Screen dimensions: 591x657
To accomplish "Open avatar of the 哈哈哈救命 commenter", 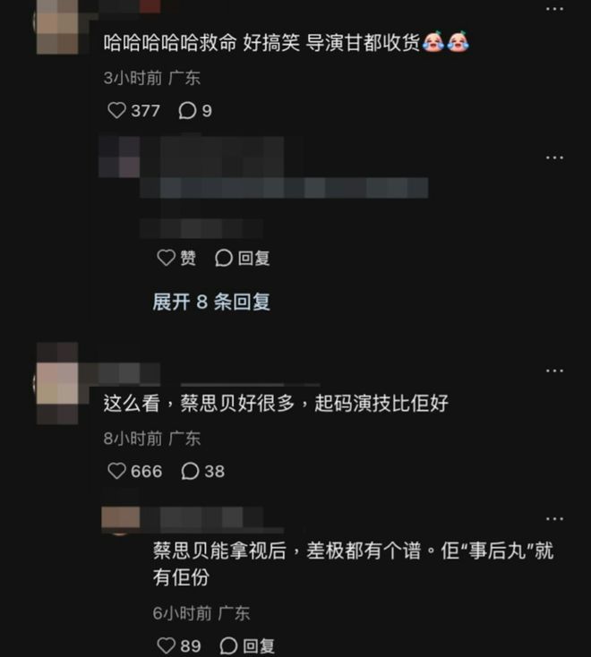I will tap(57, 26).
